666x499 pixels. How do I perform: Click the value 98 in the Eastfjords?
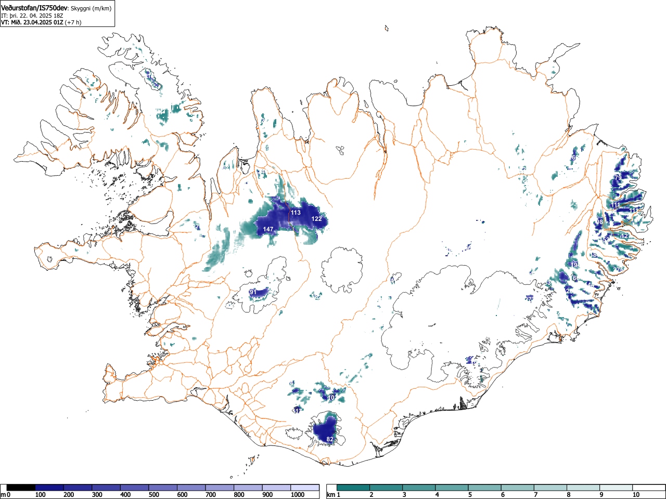[x=599, y=222]
